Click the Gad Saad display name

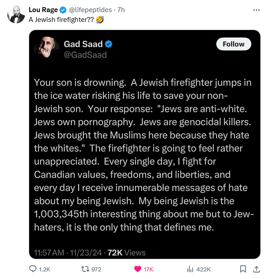click(83, 44)
